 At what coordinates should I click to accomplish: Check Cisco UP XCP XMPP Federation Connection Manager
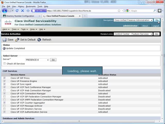[x=4, y=99]
